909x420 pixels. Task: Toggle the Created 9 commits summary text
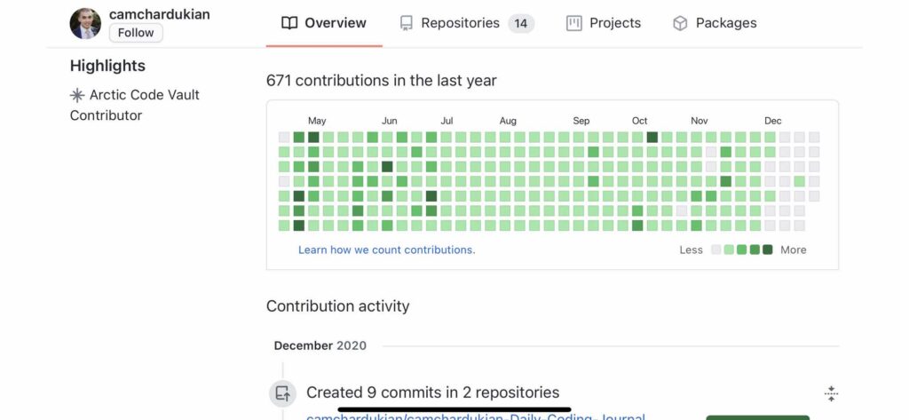click(432, 392)
